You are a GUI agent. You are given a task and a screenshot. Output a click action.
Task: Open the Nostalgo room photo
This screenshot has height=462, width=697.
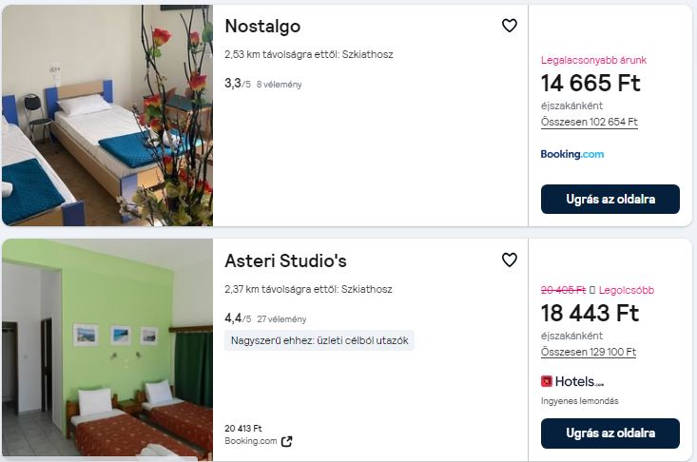pyautogui.click(x=106, y=115)
